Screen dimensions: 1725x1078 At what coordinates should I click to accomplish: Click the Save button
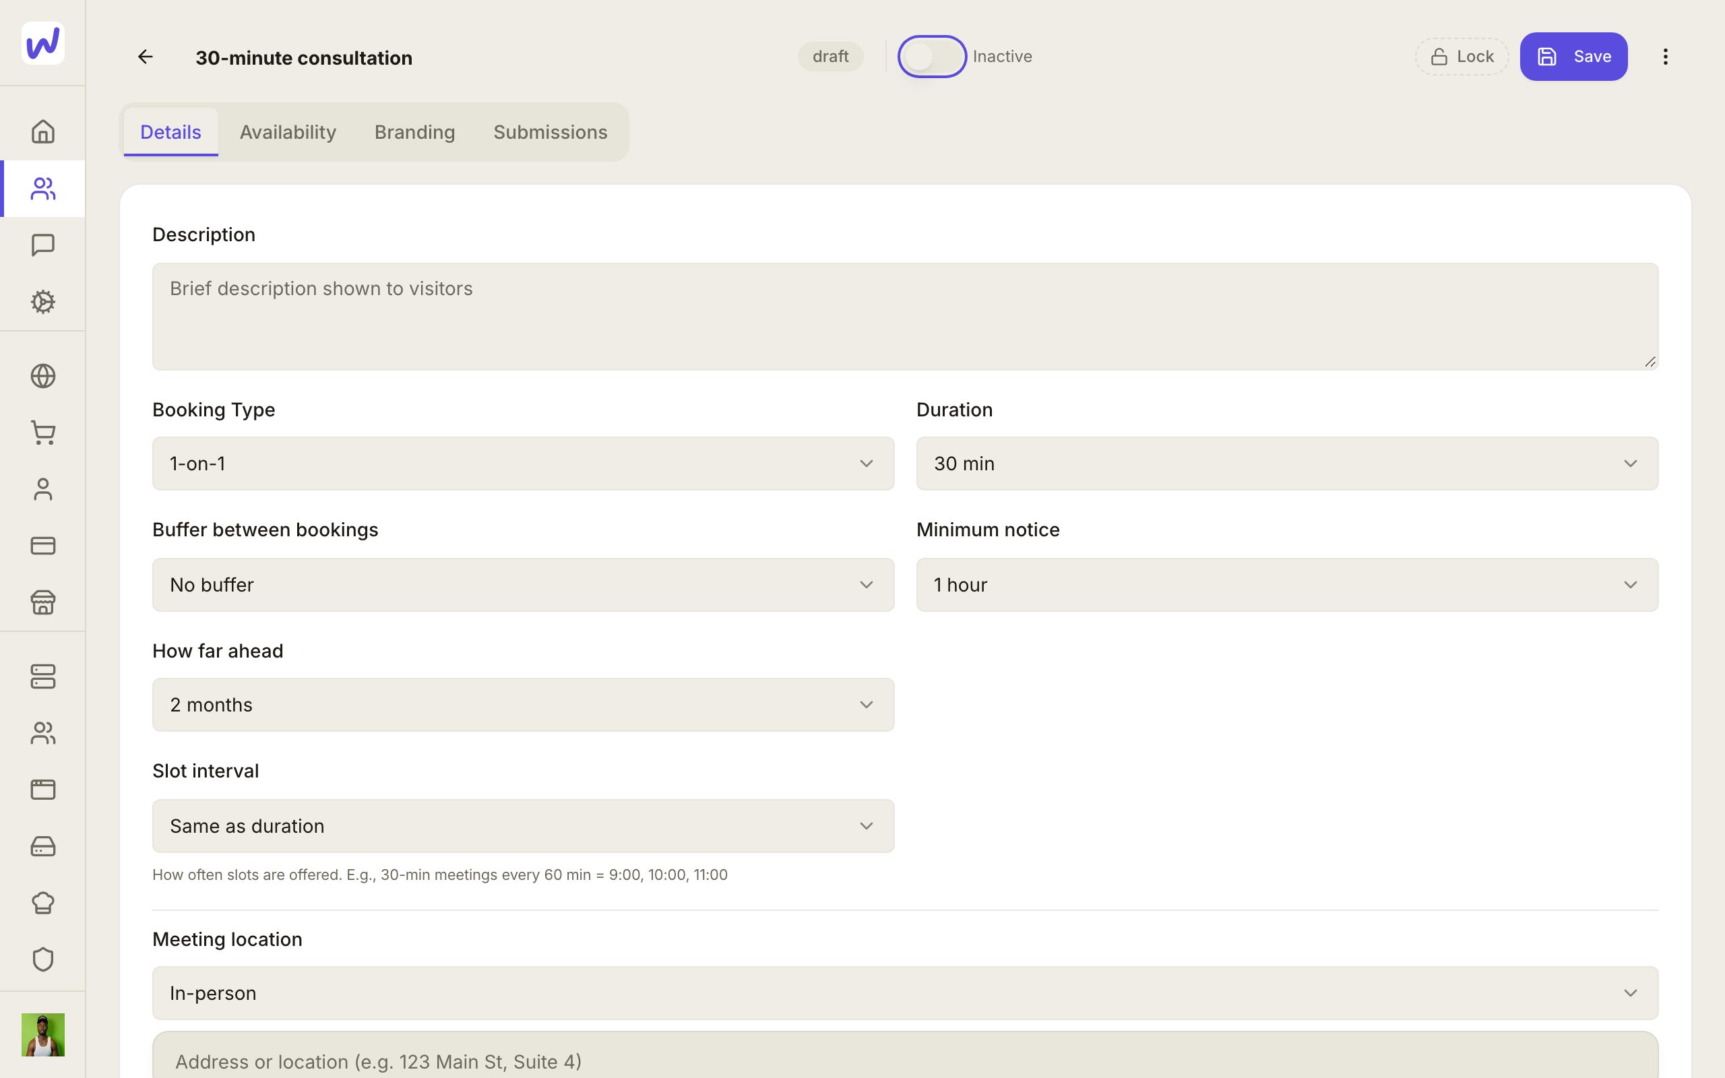click(1573, 57)
